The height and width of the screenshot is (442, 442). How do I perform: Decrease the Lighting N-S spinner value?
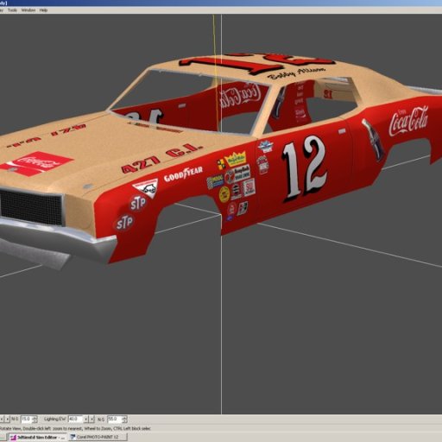[x=124, y=420]
